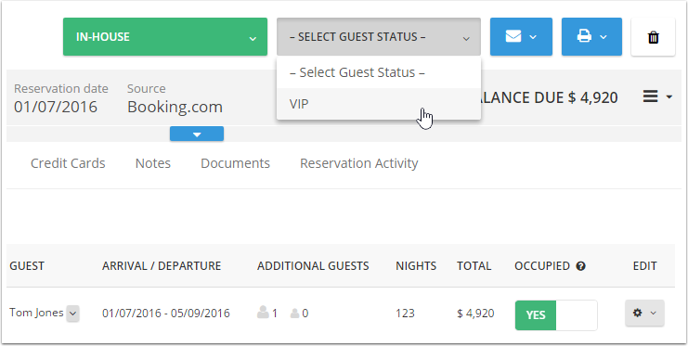This screenshot has height=346, width=688.
Task: View the Reservation Activity tab
Action: pyautogui.click(x=359, y=163)
